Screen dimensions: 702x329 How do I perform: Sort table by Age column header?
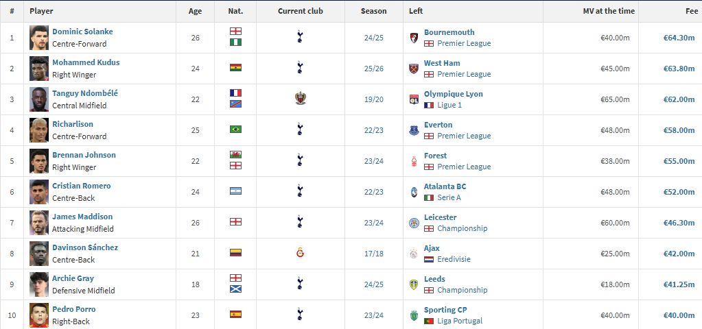[x=195, y=11]
